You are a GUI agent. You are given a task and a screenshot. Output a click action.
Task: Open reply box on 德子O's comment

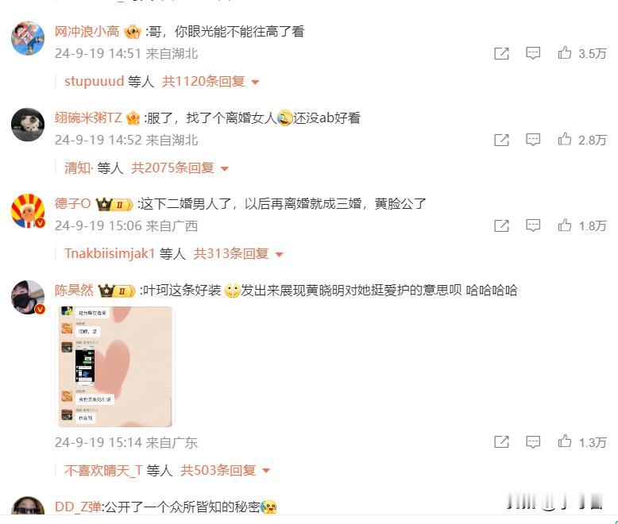coord(533,225)
